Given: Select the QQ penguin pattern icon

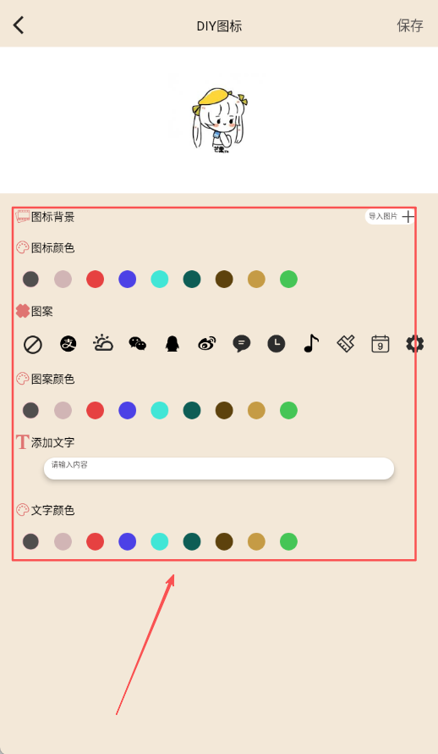Looking at the screenshot, I should [172, 344].
